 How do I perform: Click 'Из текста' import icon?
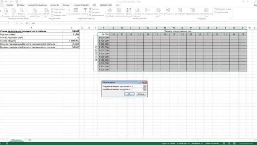(x=13, y=12)
